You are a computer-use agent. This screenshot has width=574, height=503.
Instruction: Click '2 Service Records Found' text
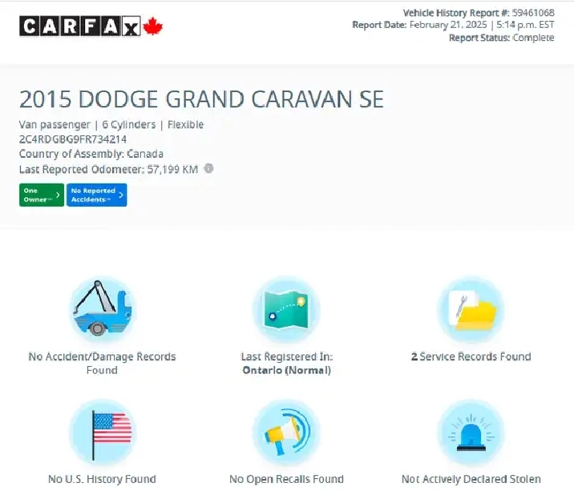(x=471, y=356)
